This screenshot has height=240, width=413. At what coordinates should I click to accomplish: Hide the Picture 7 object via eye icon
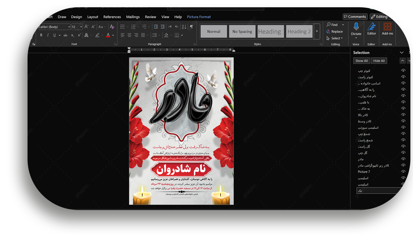click(x=403, y=171)
